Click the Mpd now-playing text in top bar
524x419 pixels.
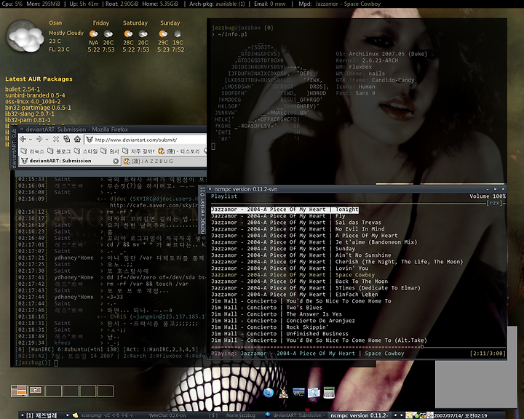click(340, 4)
